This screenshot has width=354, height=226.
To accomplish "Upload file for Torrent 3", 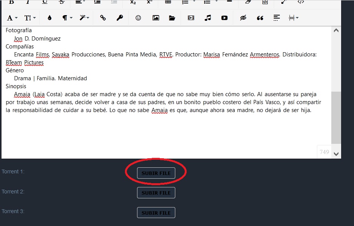I will tap(156, 213).
